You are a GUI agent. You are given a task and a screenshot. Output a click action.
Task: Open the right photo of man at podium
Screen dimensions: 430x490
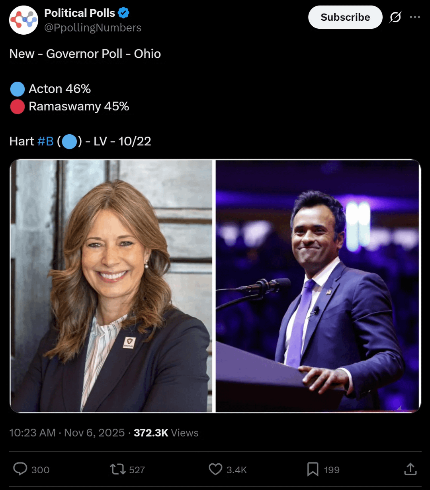tap(318, 286)
